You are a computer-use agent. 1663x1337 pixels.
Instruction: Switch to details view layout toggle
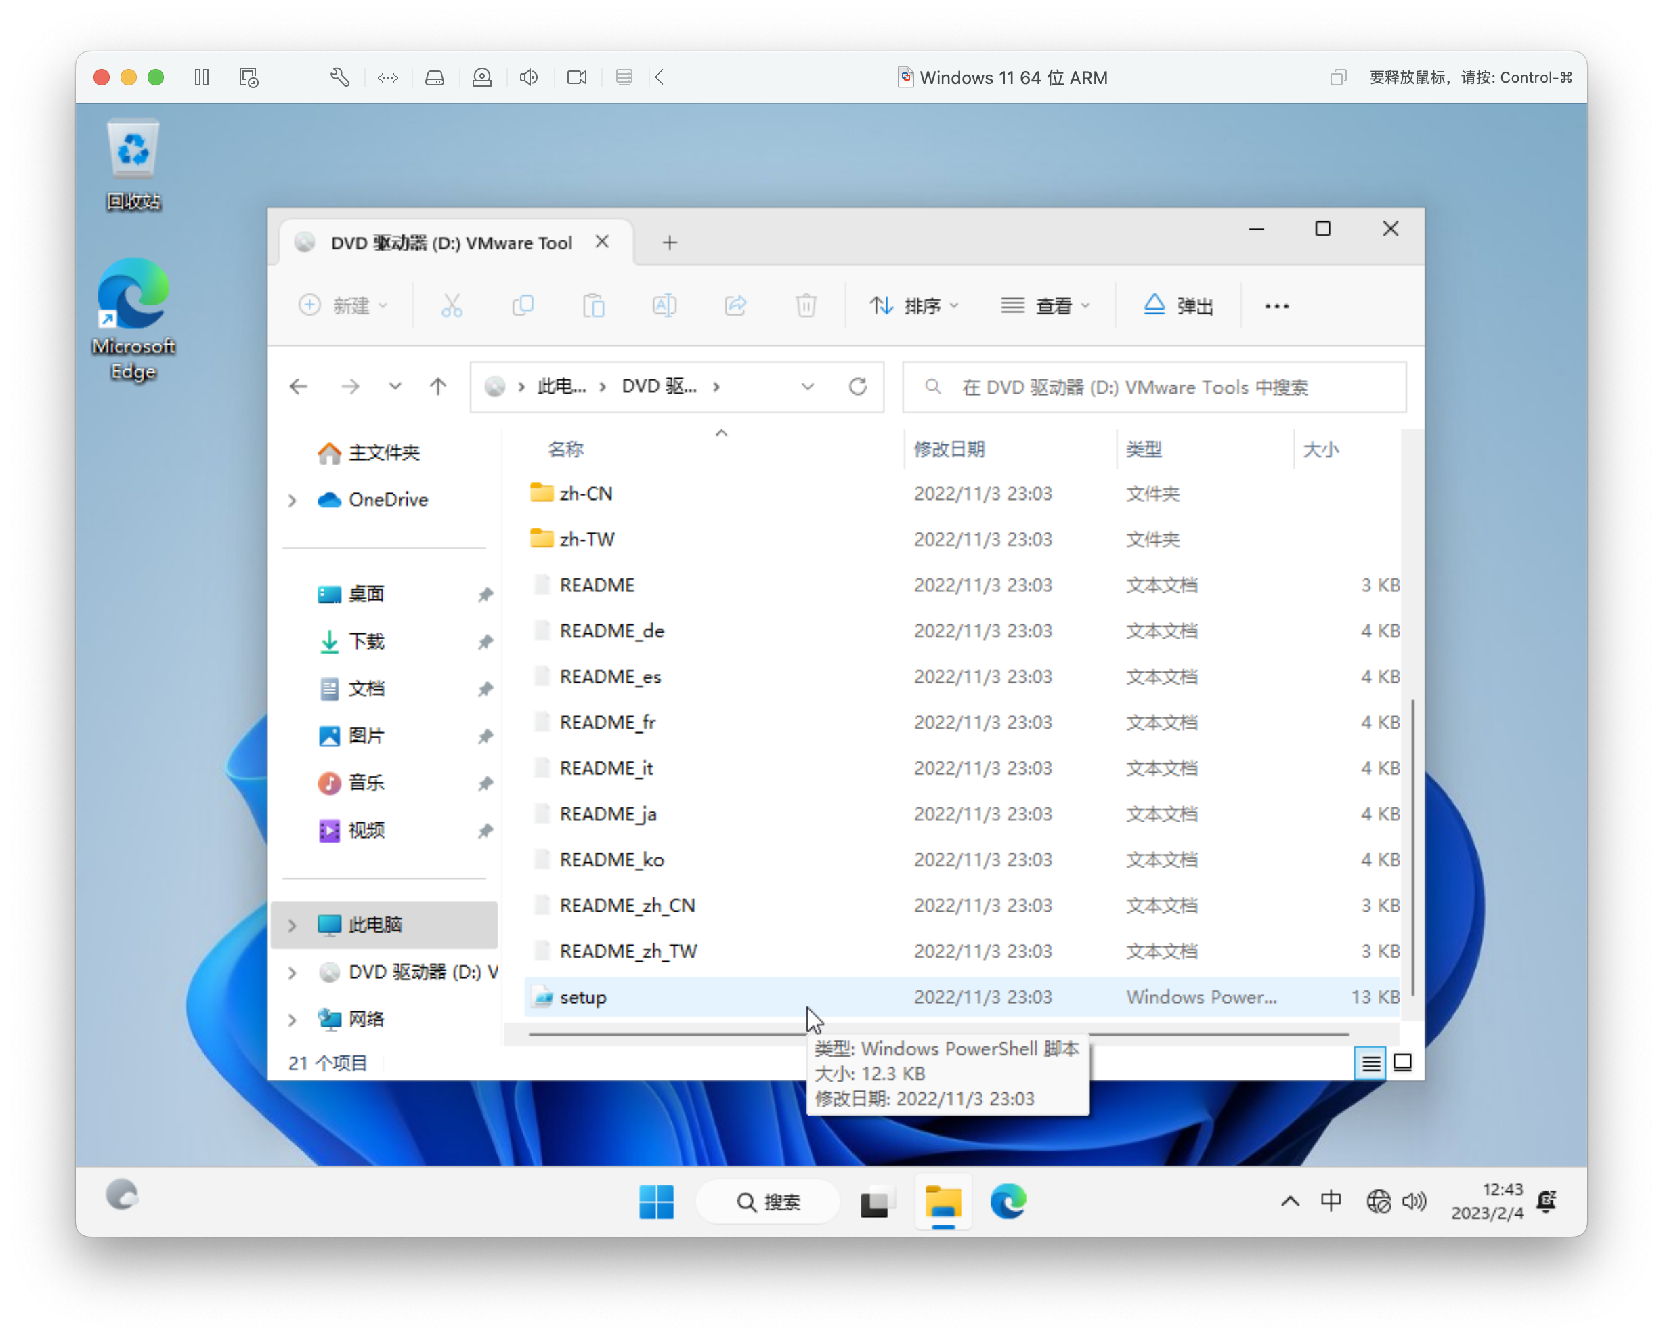point(1370,1063)
